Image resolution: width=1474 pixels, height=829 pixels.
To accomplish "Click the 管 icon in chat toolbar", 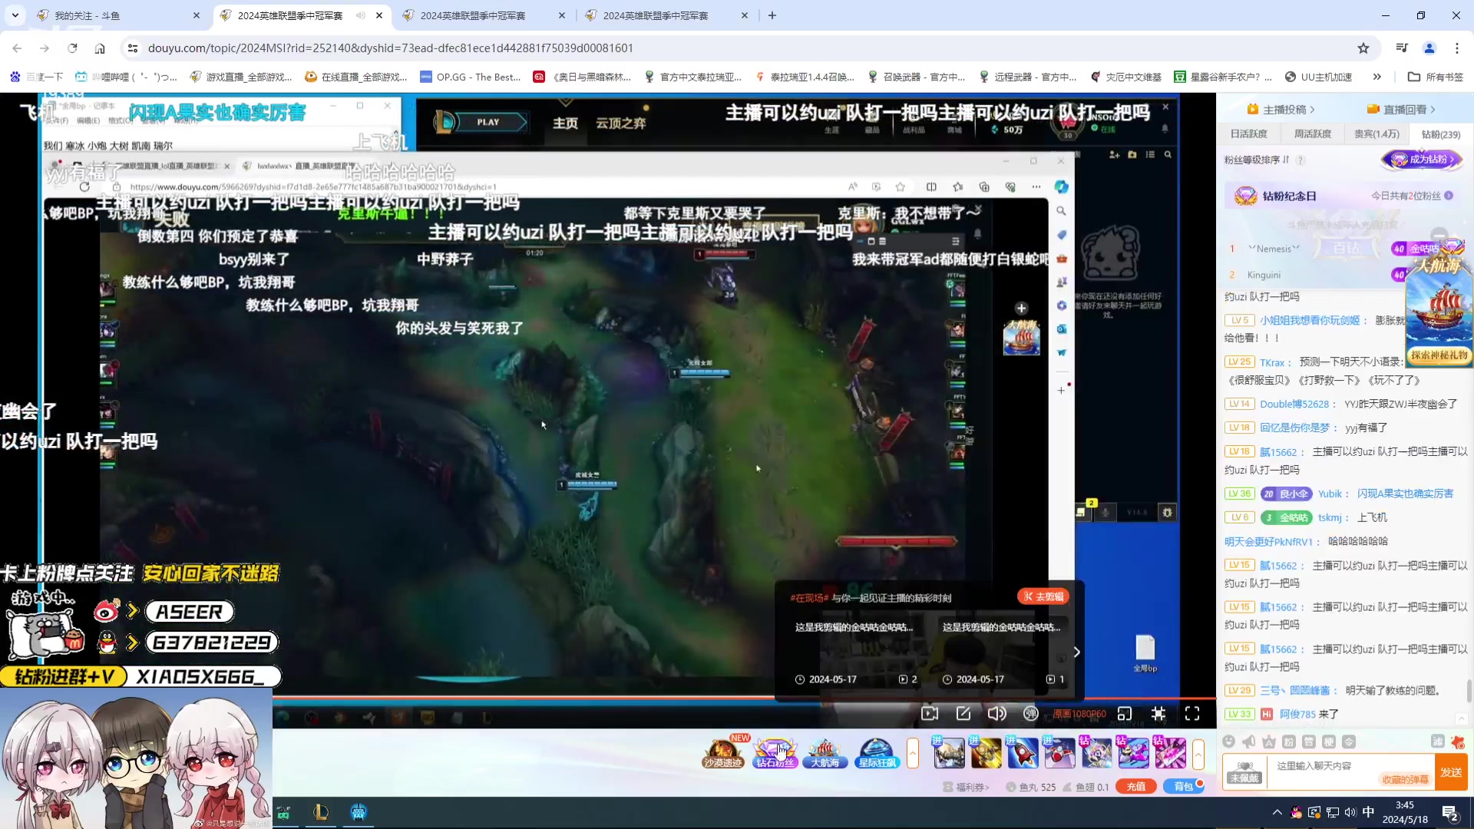I will tap(1309, 741).
